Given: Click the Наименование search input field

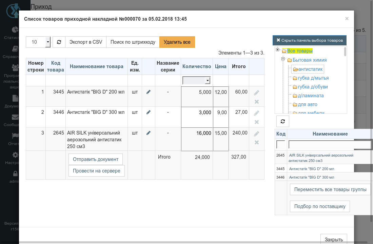Looking at the screenshot, I should click(x=330, y=144).
